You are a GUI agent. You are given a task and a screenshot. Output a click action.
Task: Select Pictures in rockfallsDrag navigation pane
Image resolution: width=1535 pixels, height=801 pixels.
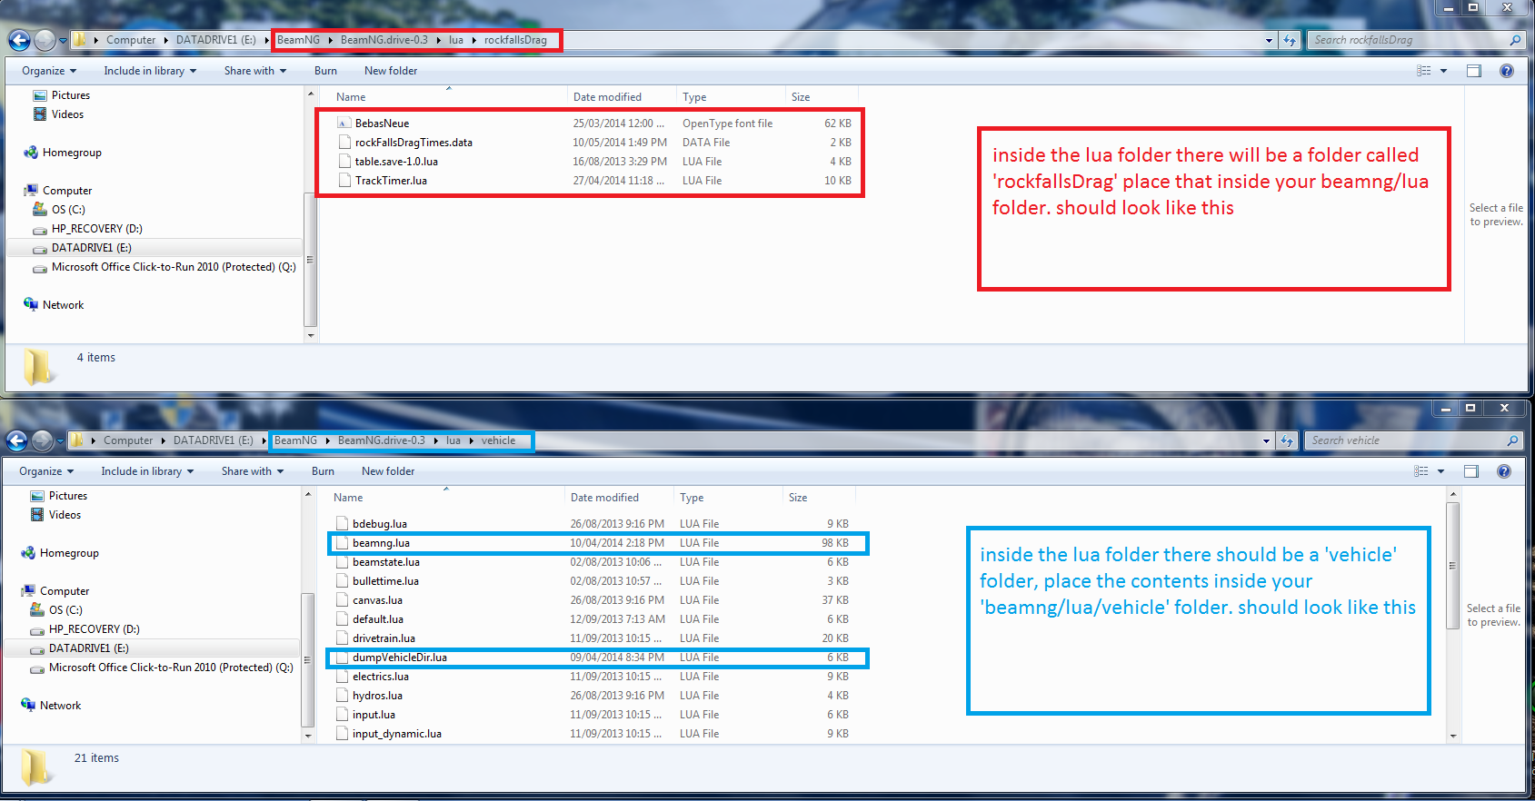pos(62,95)
